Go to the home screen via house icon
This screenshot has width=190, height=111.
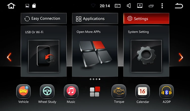(x=11, y=6)
